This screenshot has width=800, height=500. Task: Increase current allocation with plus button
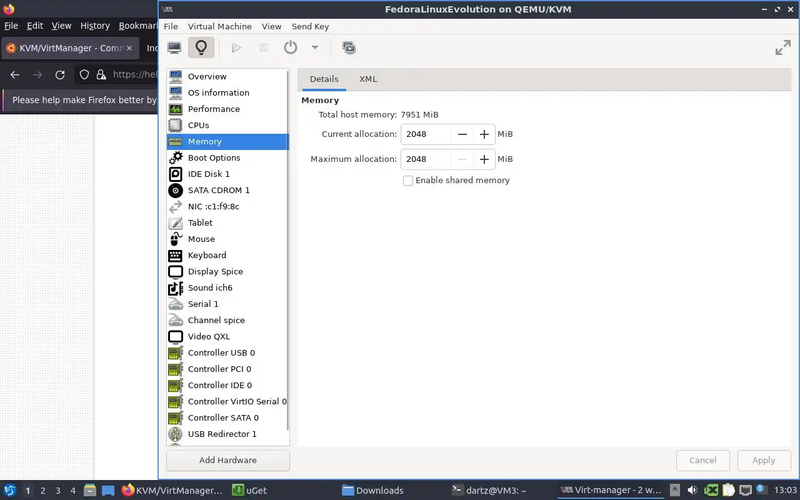484,134
